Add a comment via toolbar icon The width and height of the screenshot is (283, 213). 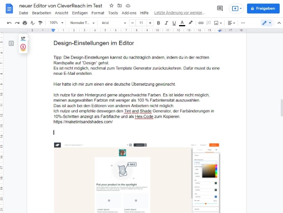tap(209, 23)
